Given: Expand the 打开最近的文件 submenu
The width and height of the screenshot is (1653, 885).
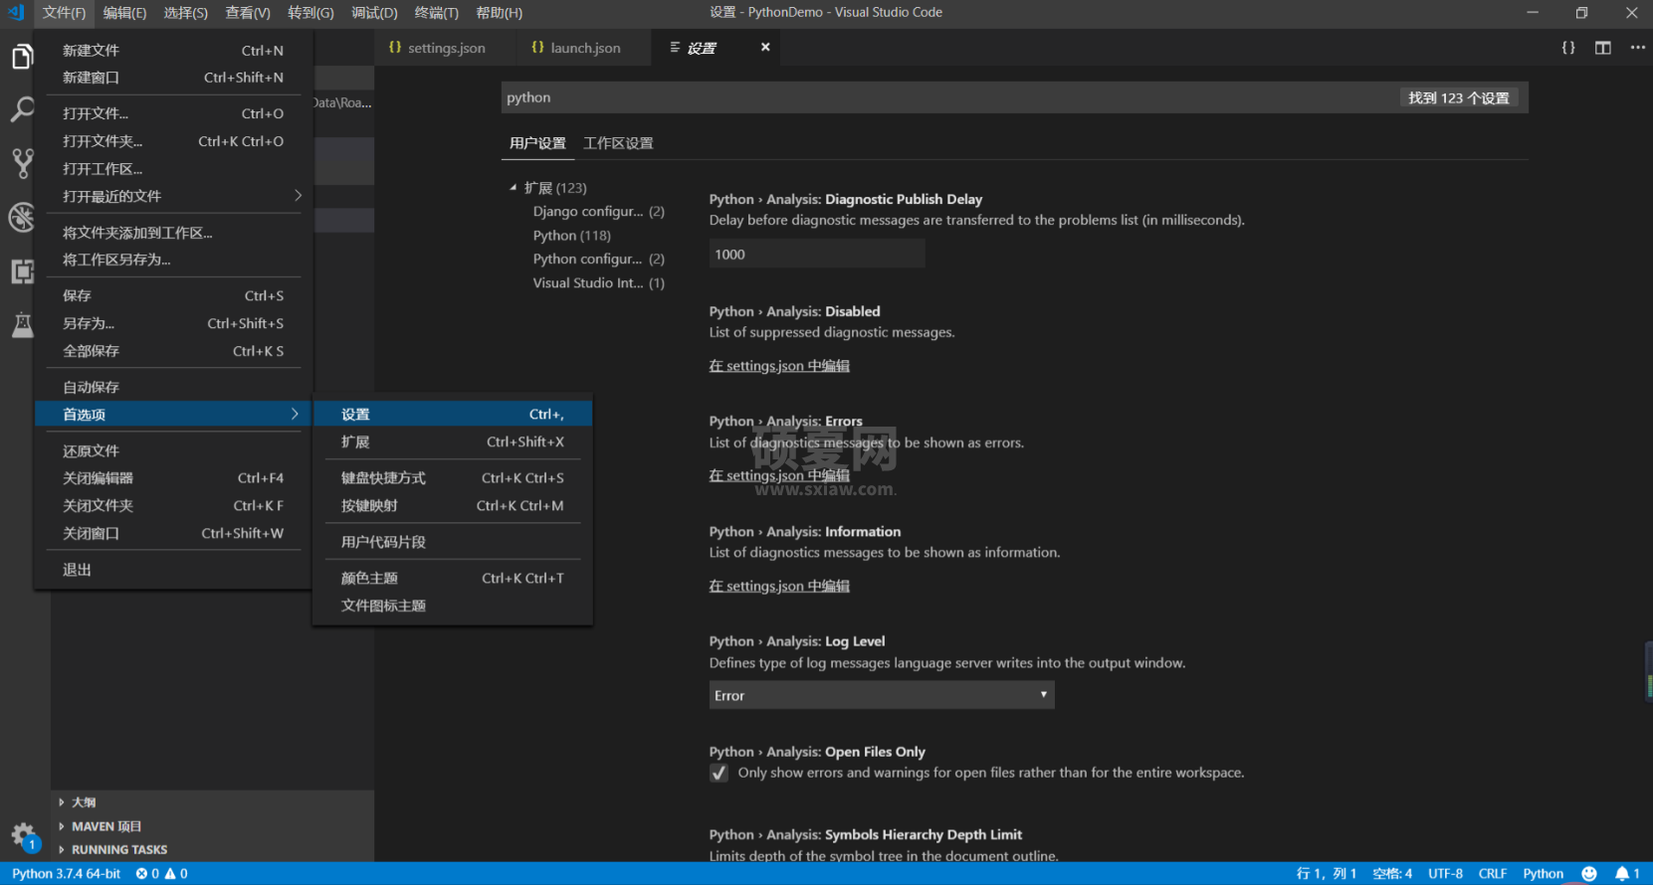Looking at the screenshot, I should point(173,196).
